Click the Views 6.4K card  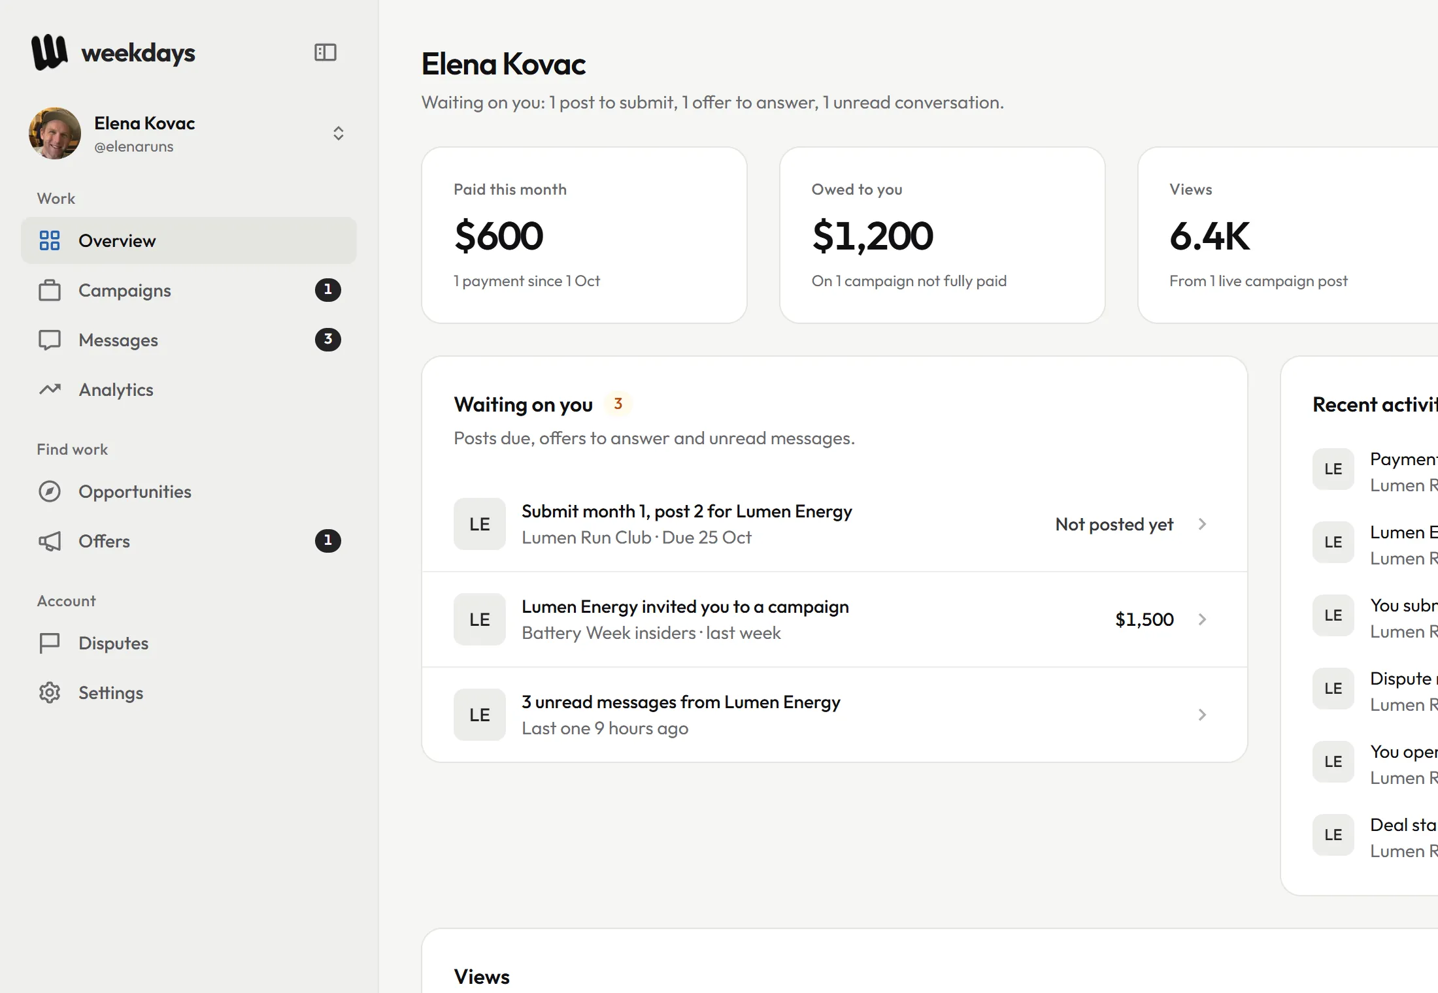(x=1288, y=235)
